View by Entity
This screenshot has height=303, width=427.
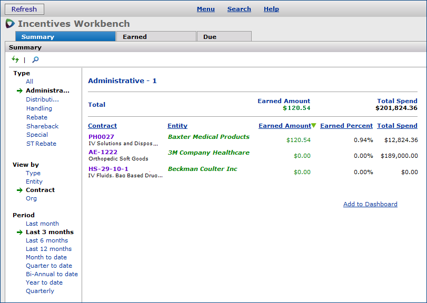click(x=34, y=181)
